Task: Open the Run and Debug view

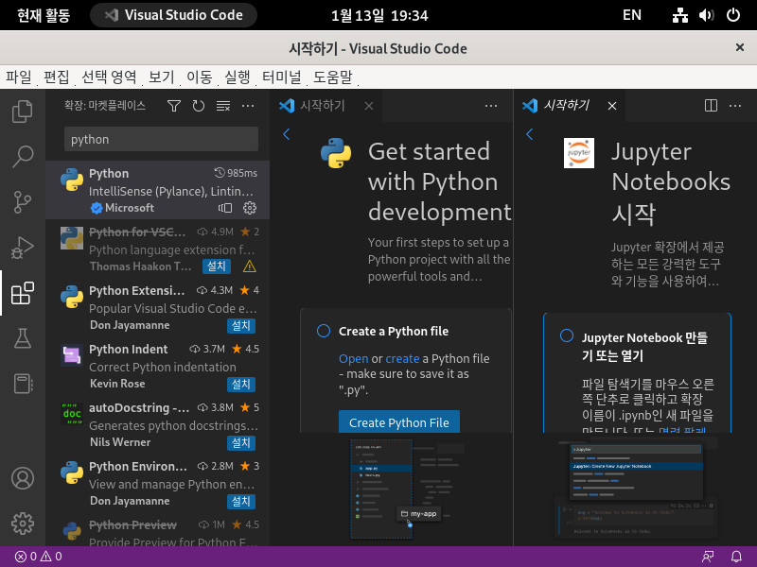Action: (x=22, y=248)
